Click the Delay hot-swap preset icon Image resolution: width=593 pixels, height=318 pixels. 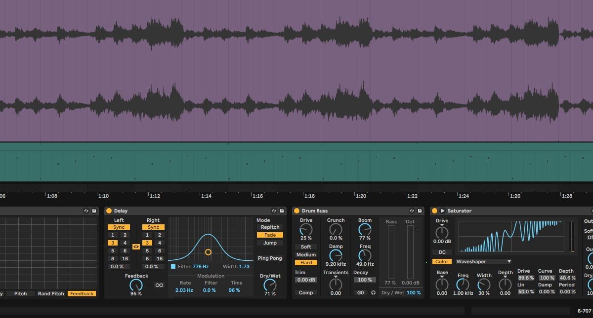(274, 211)
